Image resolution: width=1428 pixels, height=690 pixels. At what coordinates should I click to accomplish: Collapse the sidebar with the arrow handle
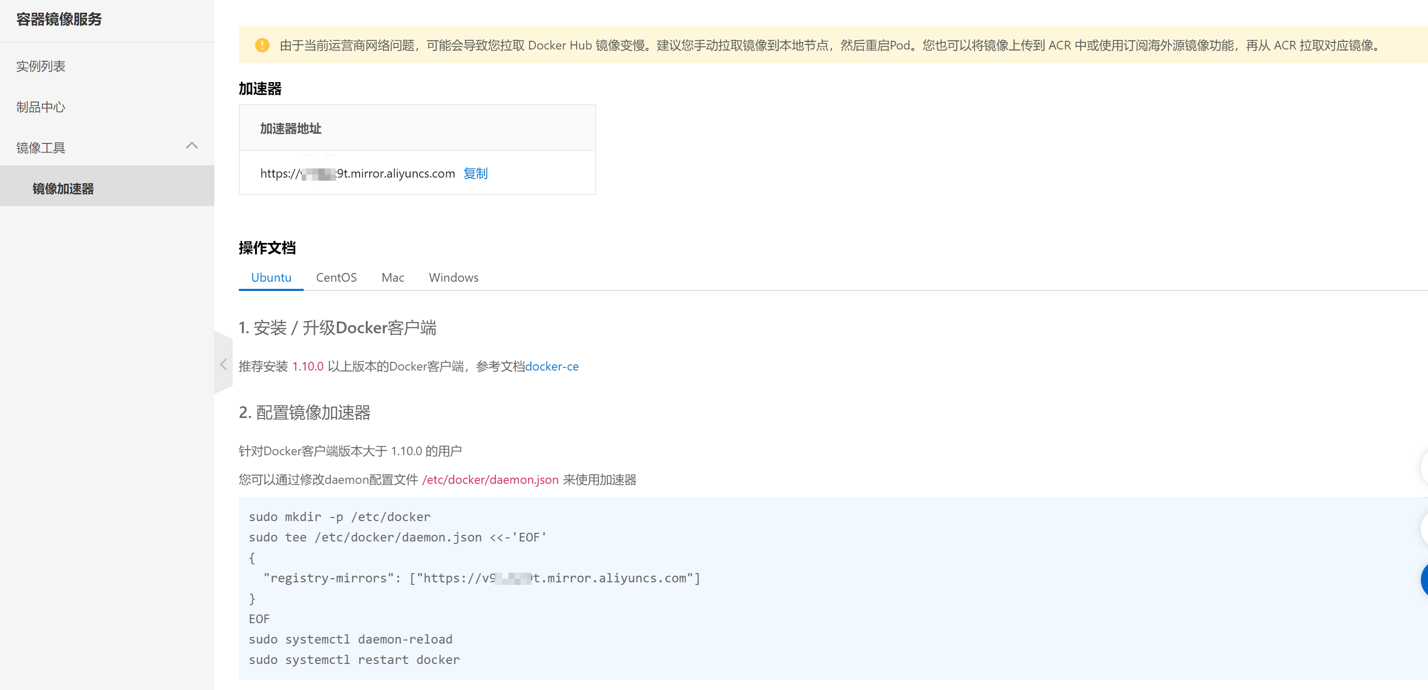[224, 364]
